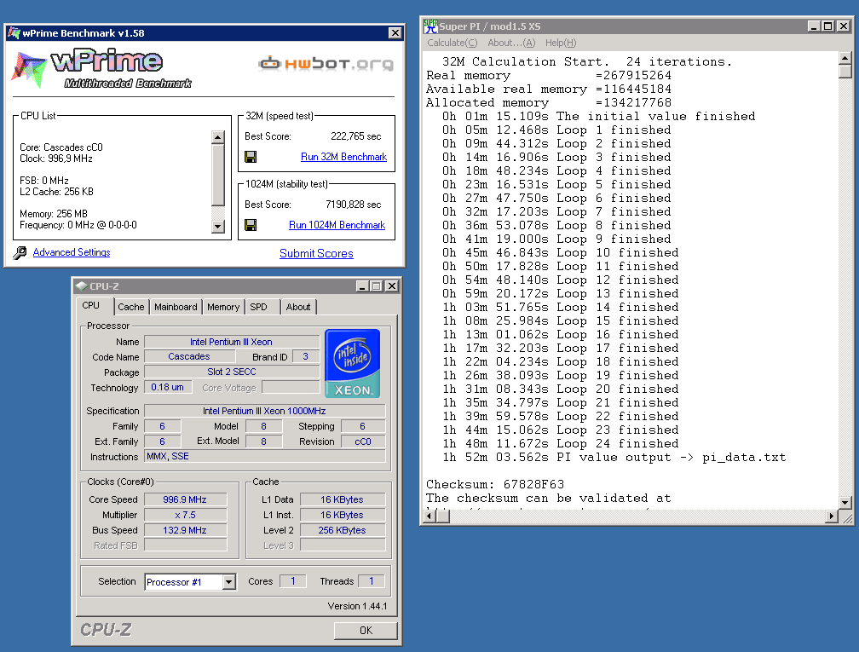Click the CPU Name field Intel Pentium III Xeon
This screenshot has width=859, height=652.
coord(232,342)
